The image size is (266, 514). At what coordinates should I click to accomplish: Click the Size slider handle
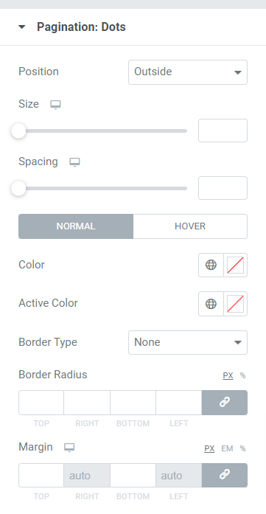click(18, 131)
